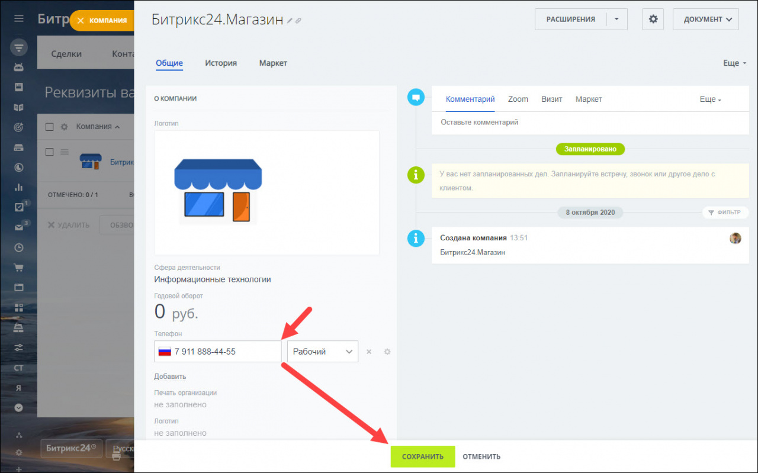Viewport: 758px width, 473px height.
Task: Sort by the Компания column header
Action: click(x=98, y=126)
